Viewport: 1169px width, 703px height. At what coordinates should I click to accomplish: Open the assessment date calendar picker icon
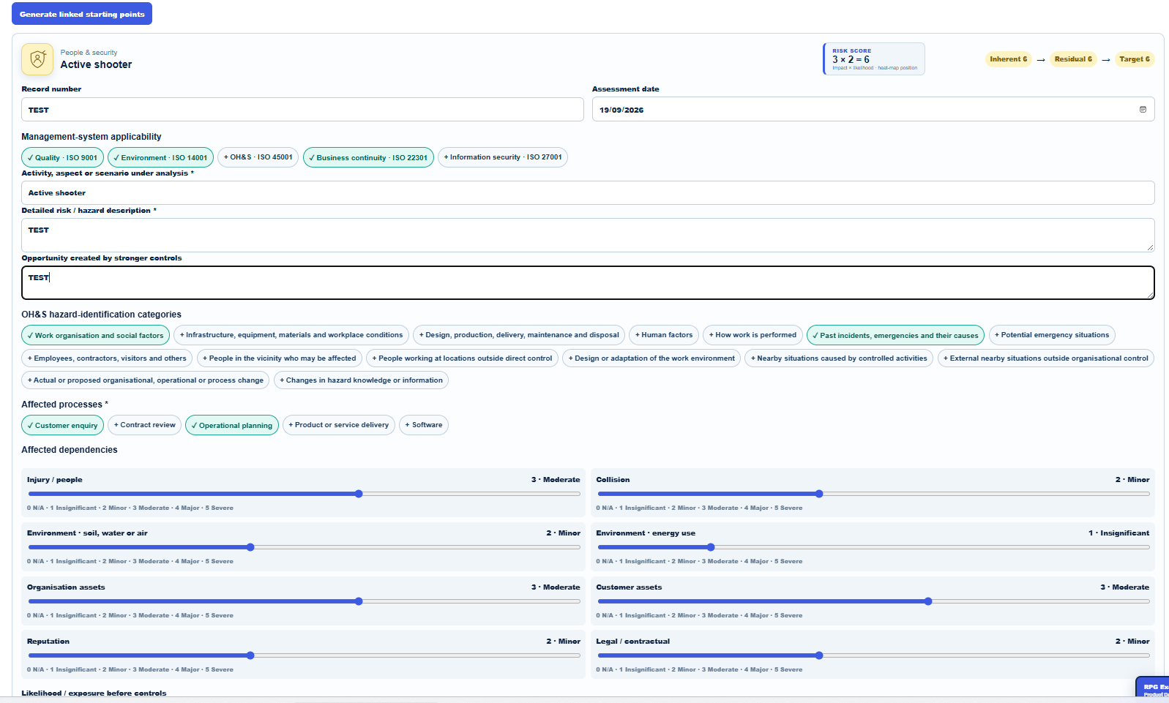(1143, 110)
